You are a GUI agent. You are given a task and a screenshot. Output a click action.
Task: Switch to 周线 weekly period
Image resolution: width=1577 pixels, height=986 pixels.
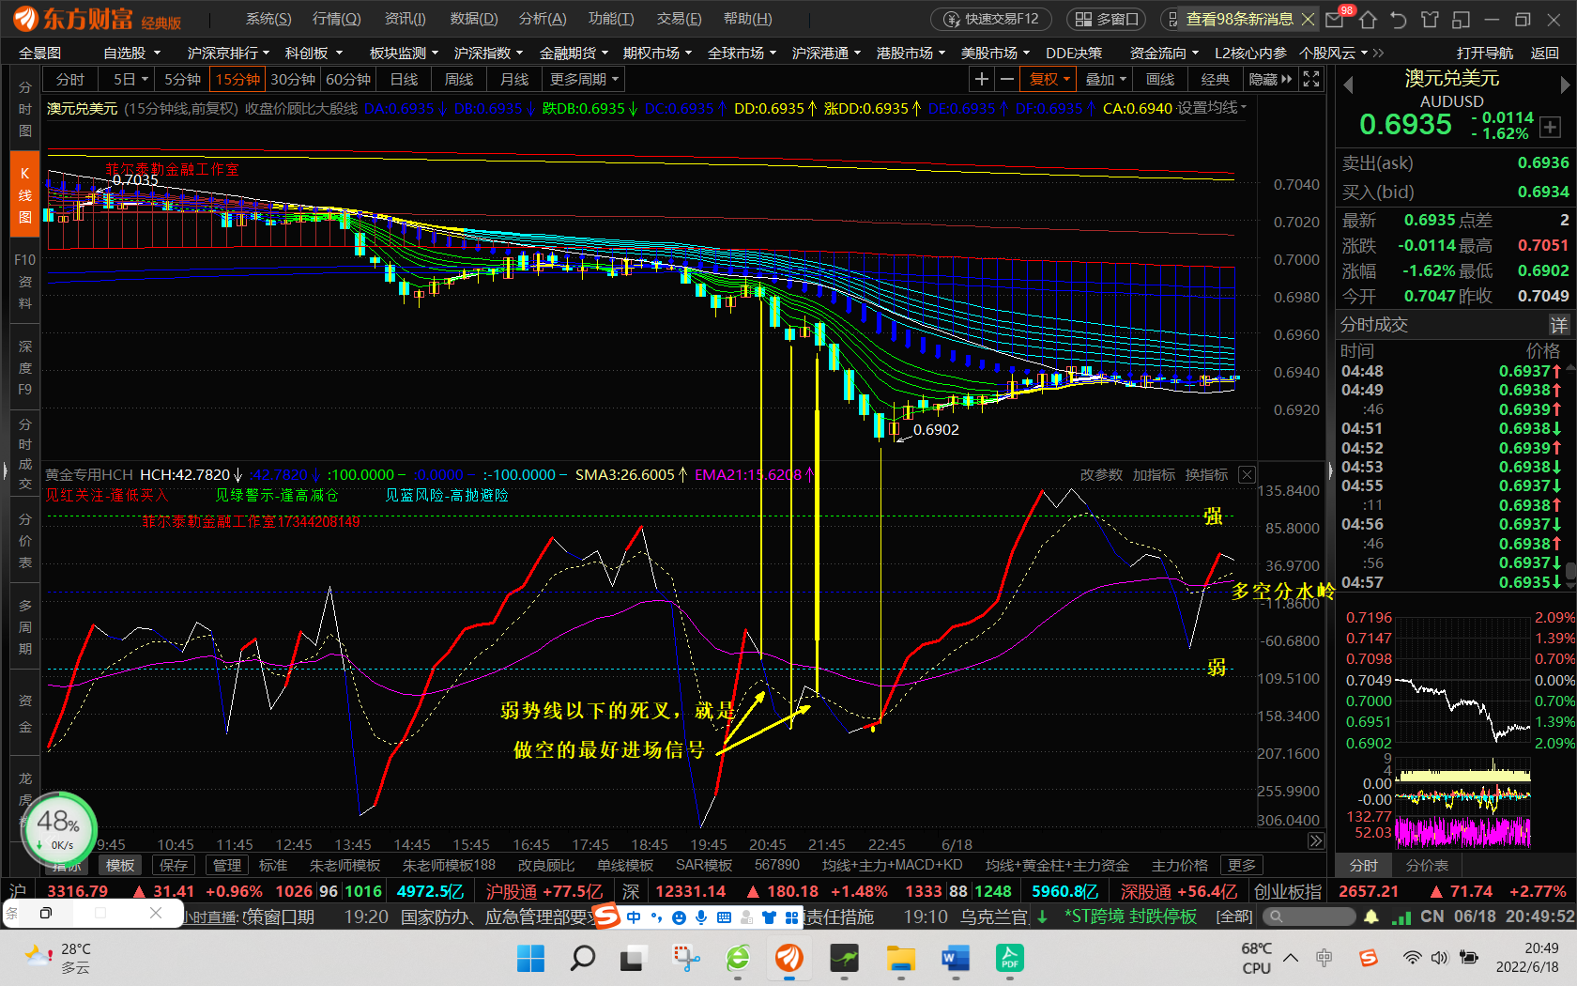point(459,80)
